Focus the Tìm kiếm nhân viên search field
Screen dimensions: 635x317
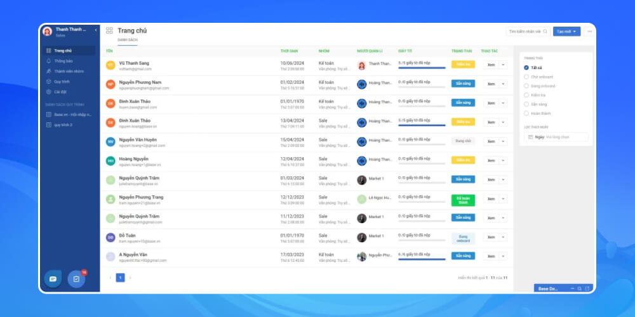pos(528,31)
